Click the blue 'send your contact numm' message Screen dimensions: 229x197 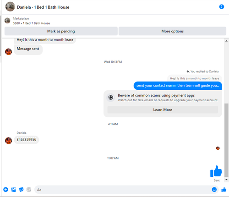coord(178,86)
